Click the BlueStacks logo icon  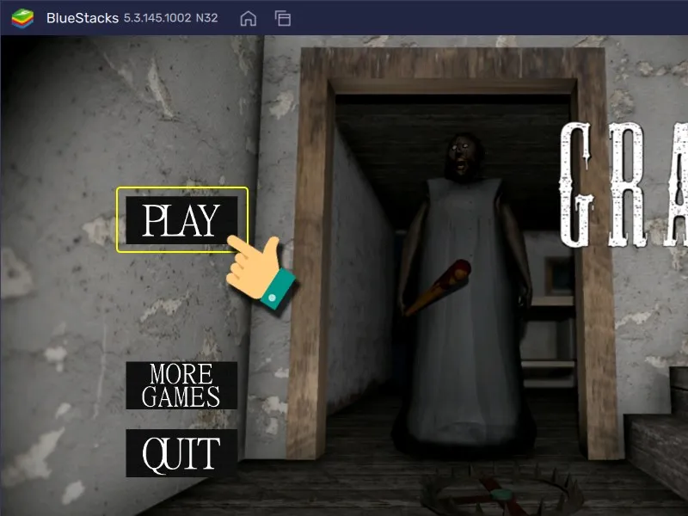[22, 18]
